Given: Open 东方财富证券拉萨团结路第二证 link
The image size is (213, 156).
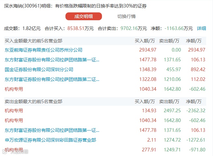Looking at the screenshot, I should [52, 79].
